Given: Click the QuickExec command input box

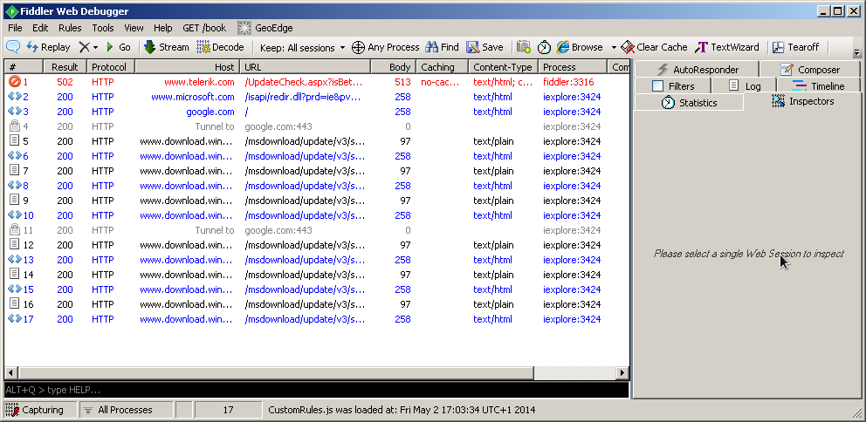Looking at the screenshot, I should [314, 390].
